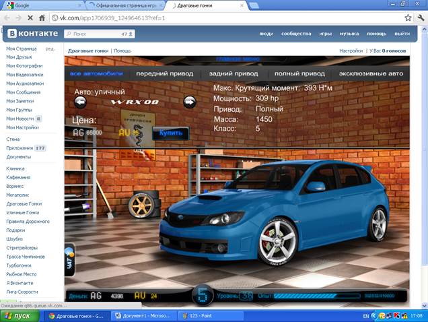
Task: Click Купить buy button
Action: [171, 133]
